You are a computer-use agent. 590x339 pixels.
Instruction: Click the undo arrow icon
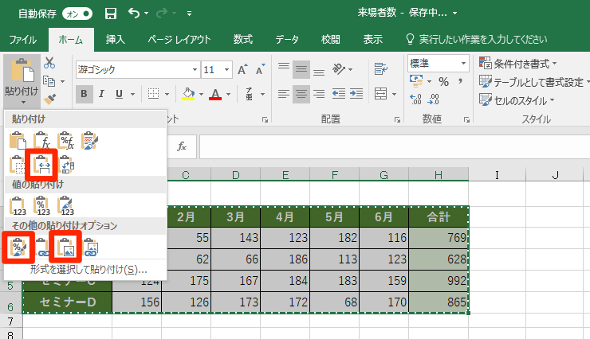[x=134, y=14]
